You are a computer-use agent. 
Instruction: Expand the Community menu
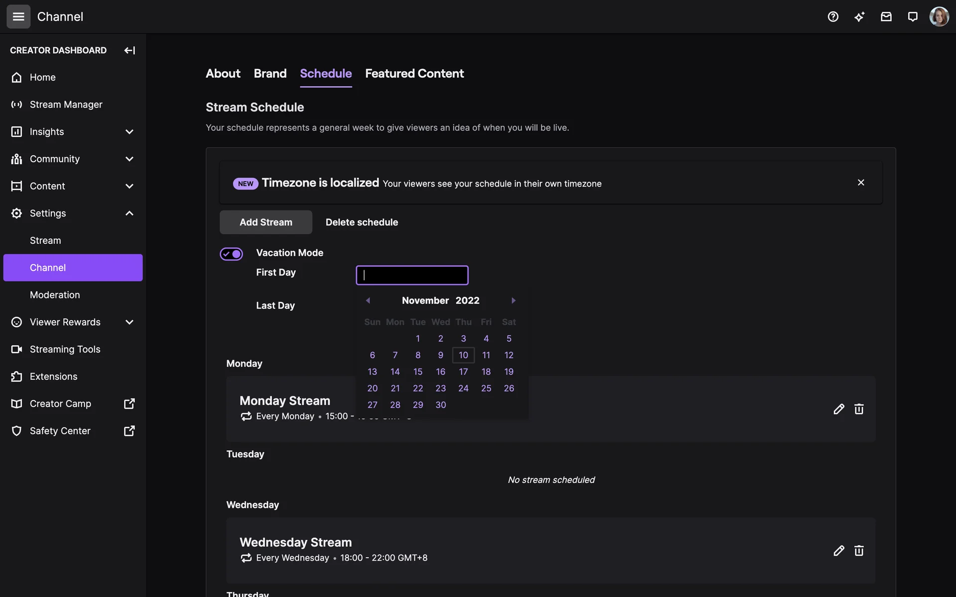click(x=129, y=159)
